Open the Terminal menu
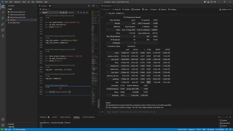 pos(39,2)
